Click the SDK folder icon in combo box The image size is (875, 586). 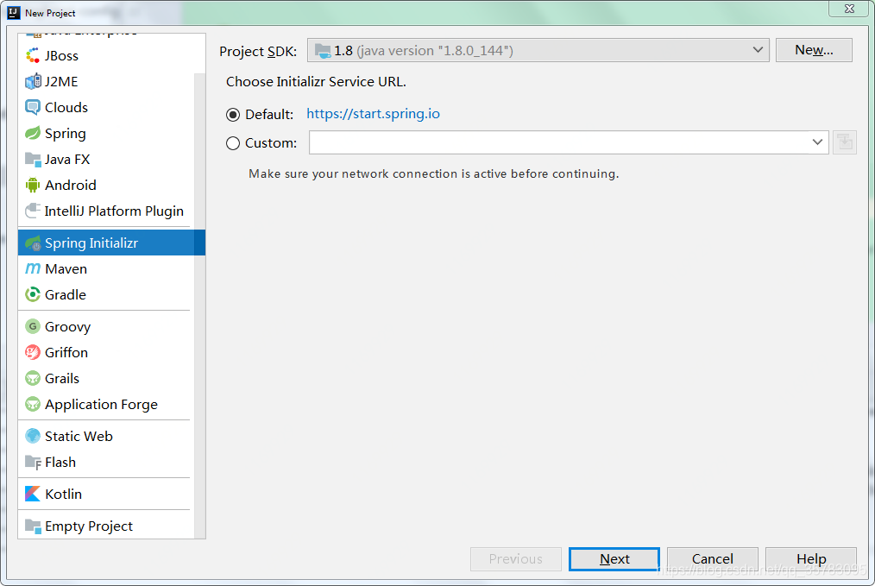[x=323, y=51]
